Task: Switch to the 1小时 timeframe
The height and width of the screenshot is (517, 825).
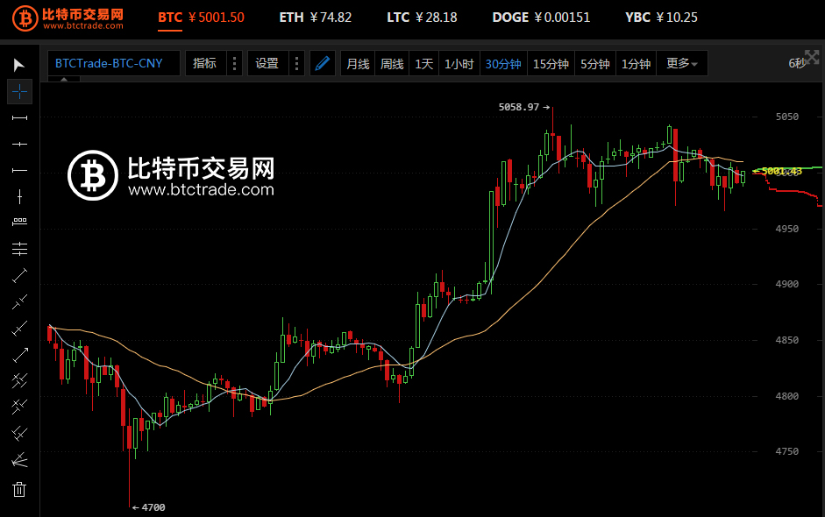Action: [x=459, y=64]
